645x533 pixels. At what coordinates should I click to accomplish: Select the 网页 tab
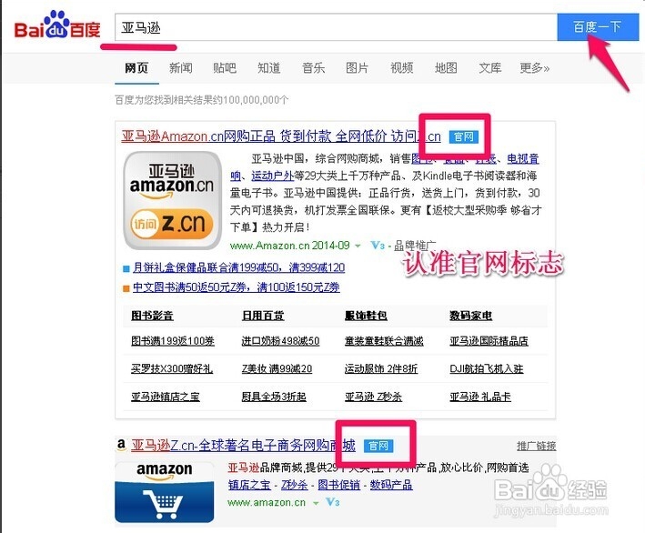pyautogui.click(x=136, y=68)
